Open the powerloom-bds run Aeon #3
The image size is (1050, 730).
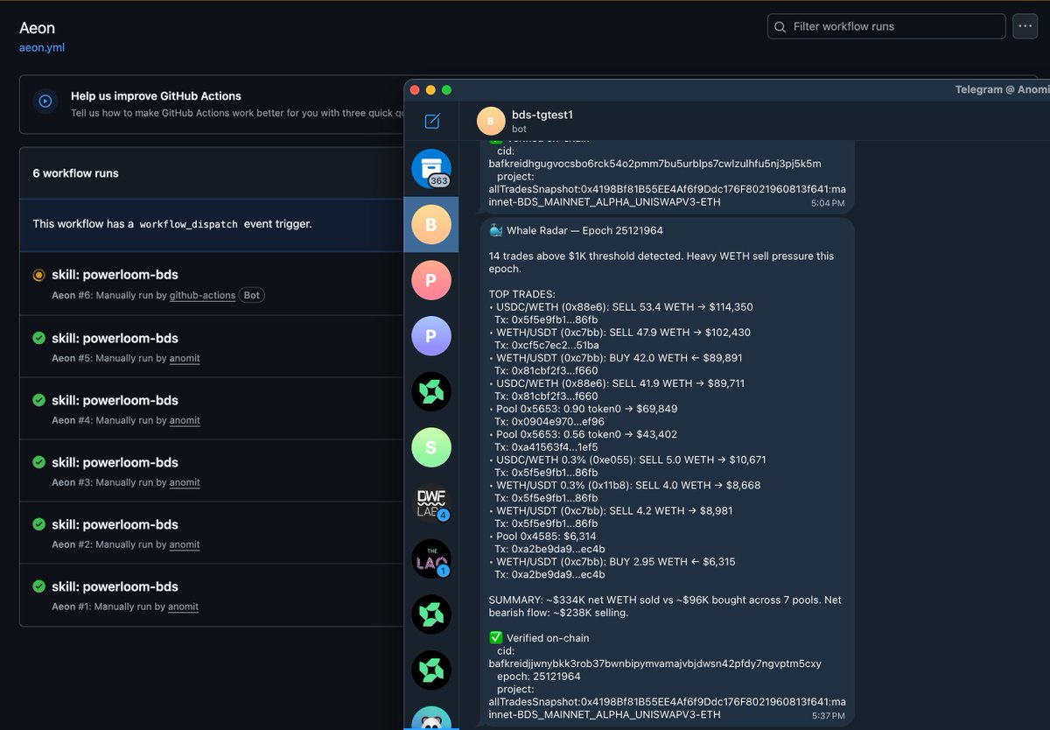[x=115, y=462]
